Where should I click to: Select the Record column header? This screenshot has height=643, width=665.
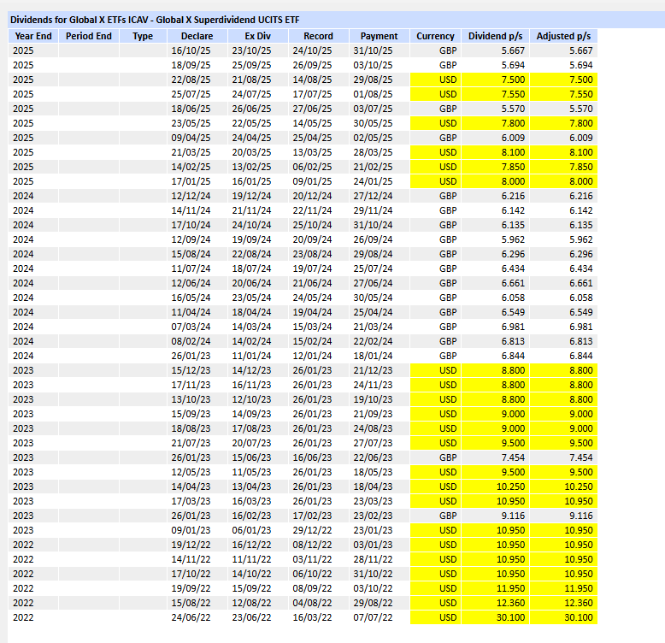(x=318, y=36)
